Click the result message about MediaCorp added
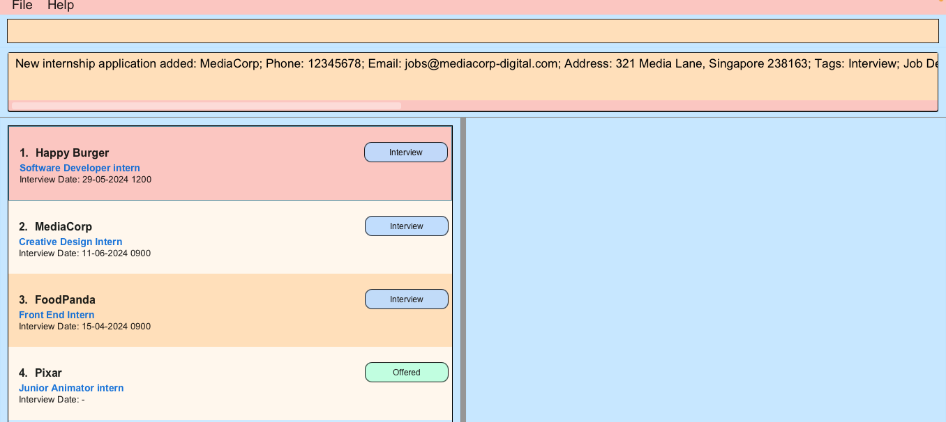The height and width of the screenshot is (422, 946). (x=476, y=63)
